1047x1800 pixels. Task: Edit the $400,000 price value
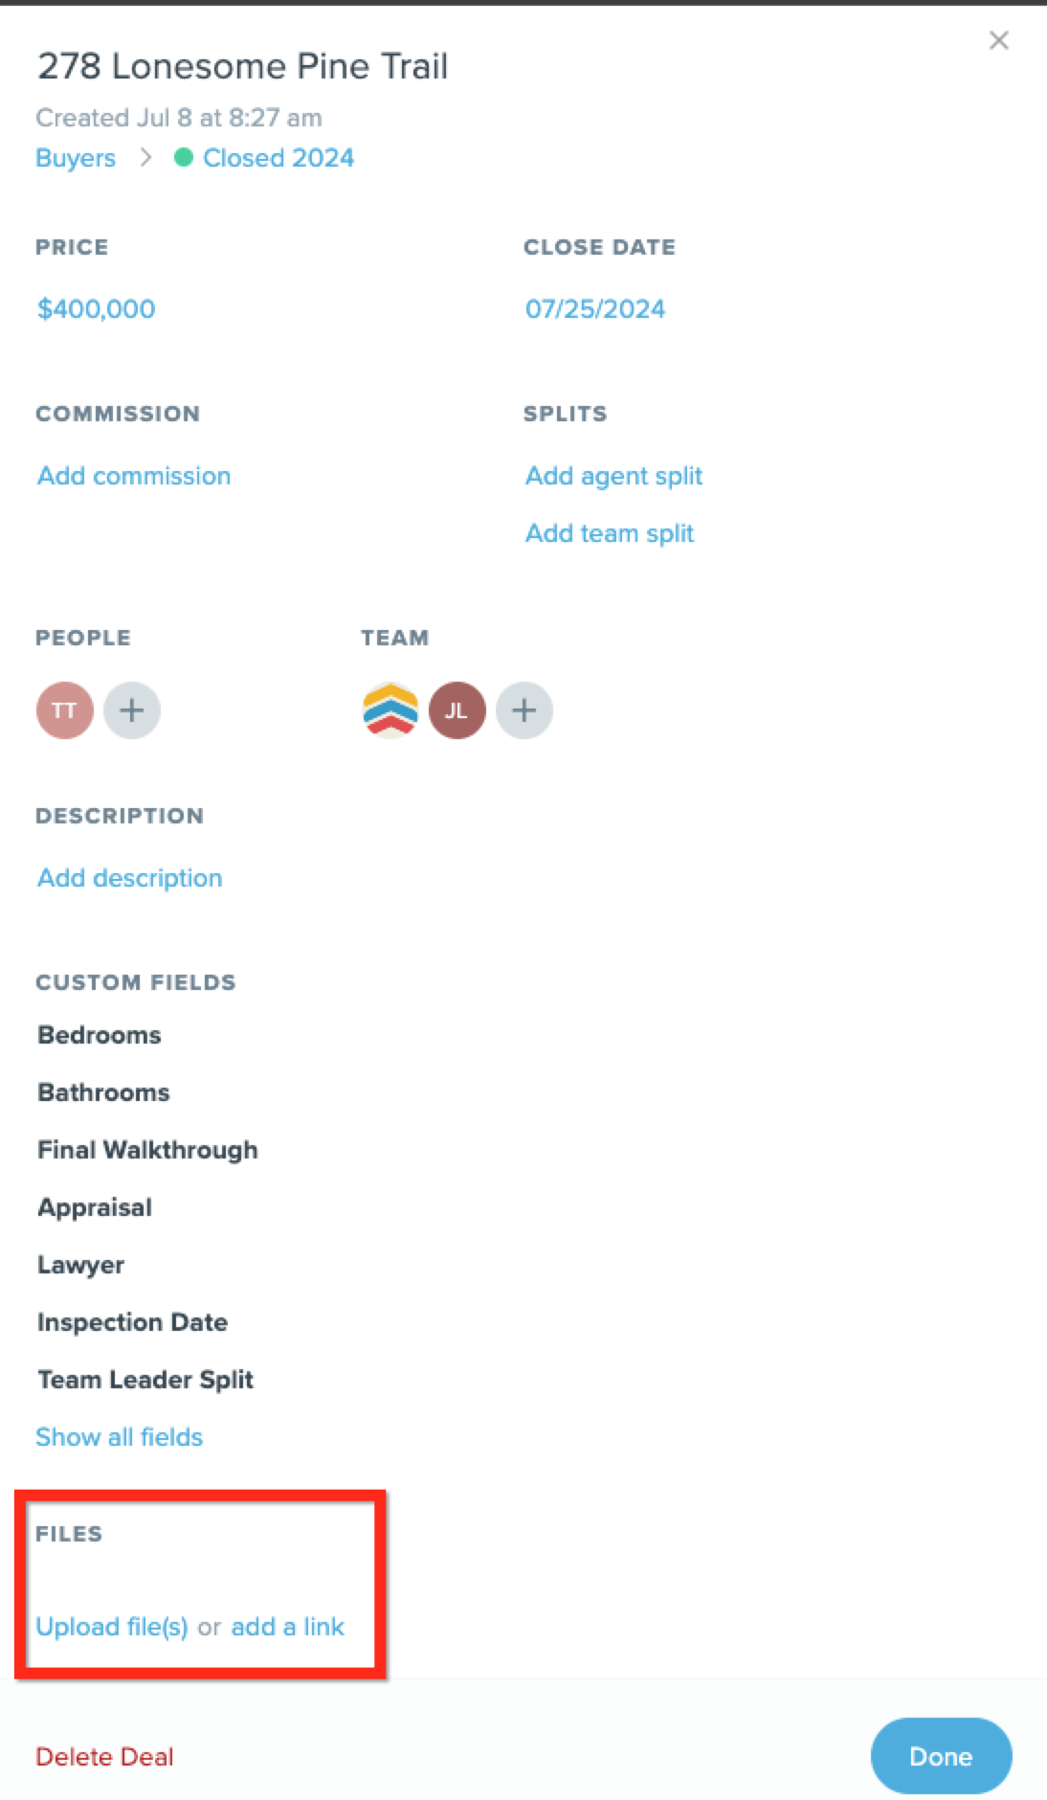pyautogui.click(x=96, y=309)
